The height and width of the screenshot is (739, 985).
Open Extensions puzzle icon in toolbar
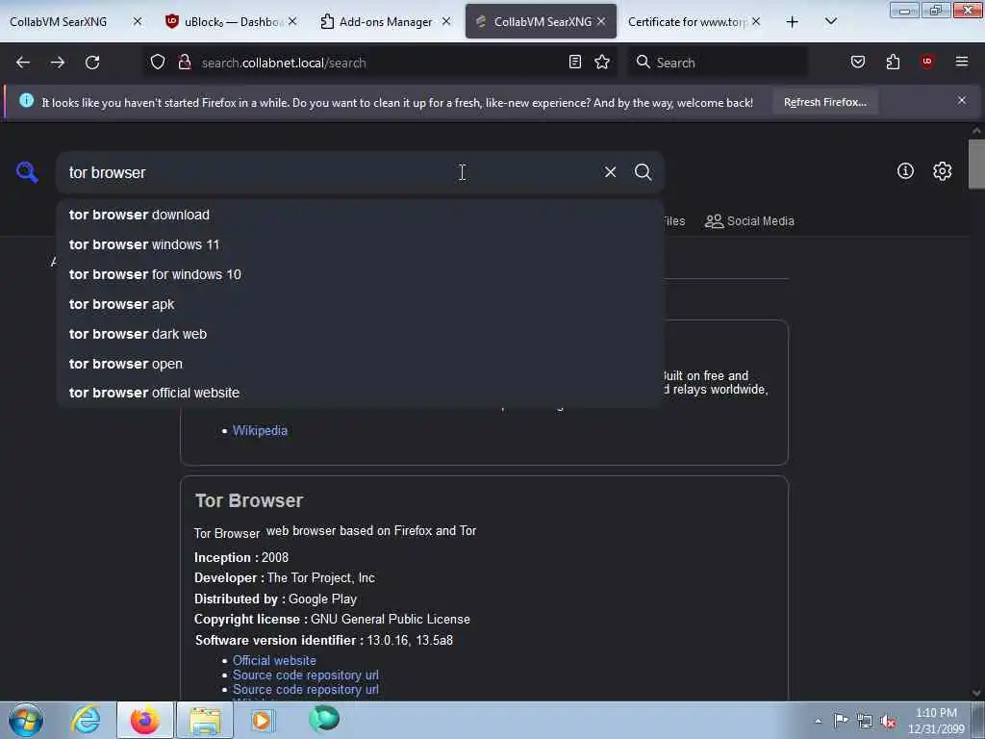[x=893, y=62]
